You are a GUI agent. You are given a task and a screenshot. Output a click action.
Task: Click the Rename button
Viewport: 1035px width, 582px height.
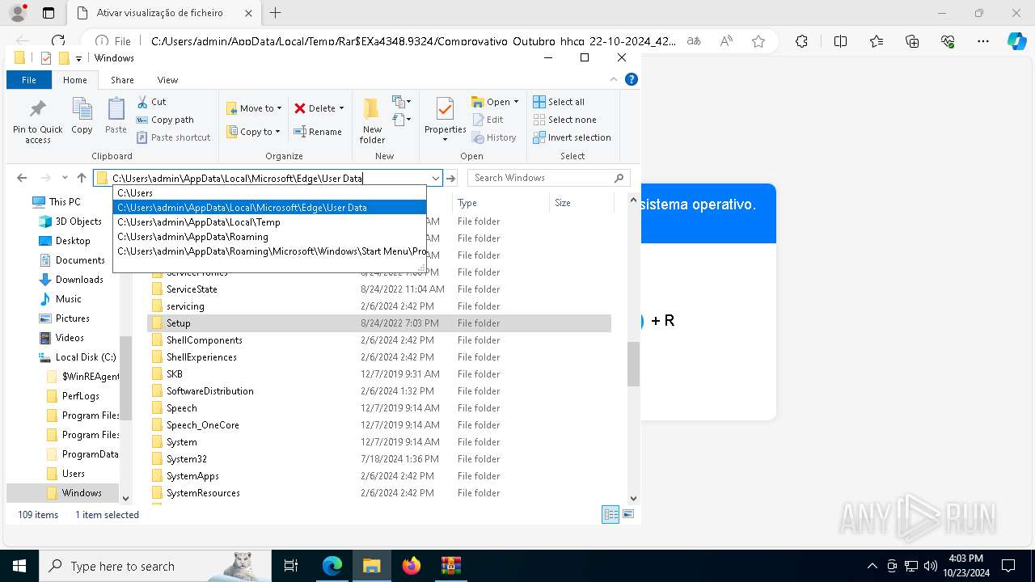pyautogui.click(x=318, y=132)
